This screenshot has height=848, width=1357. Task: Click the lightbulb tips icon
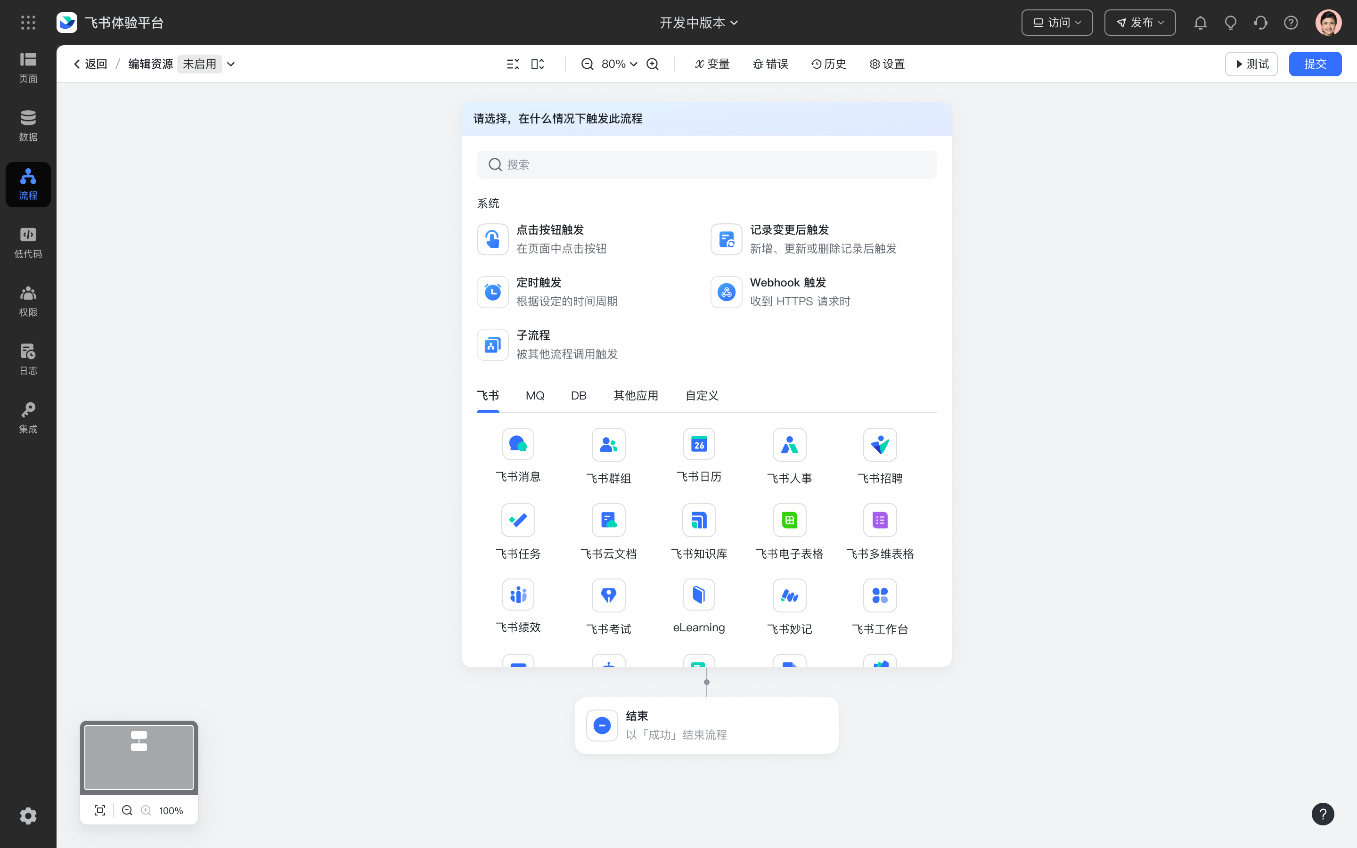[1230, 23]
